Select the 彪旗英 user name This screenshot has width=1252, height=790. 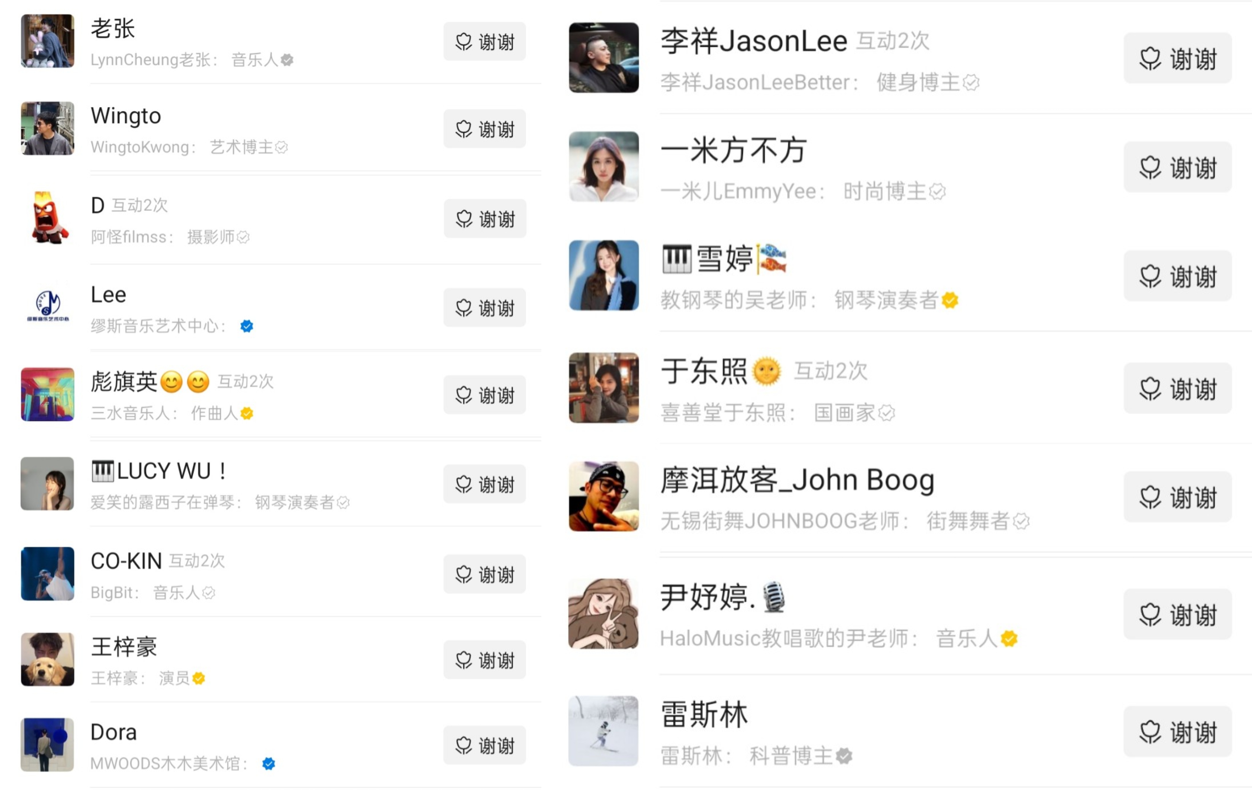(x=124, y=382)
